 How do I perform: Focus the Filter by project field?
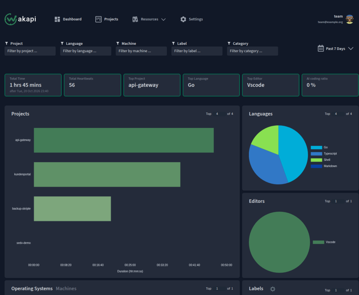coord(30,51)
